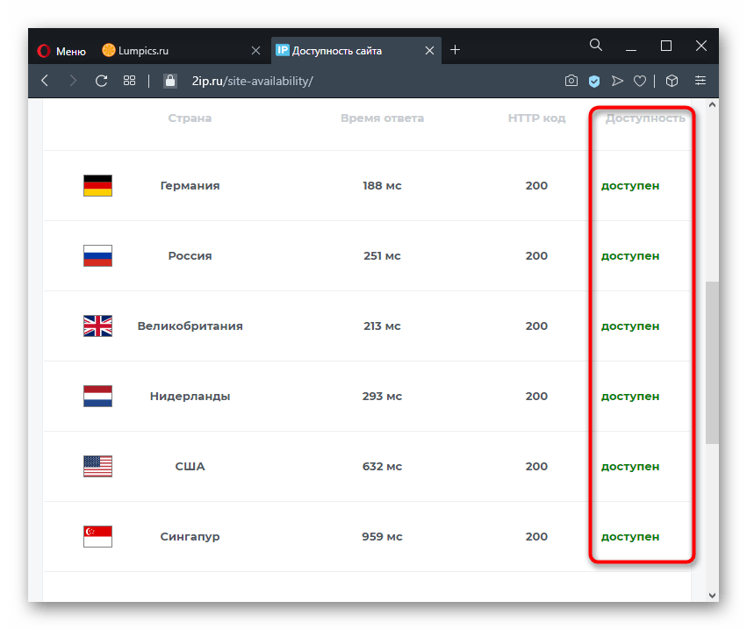747x630 pixels.
Task: Click the Время ответа column header
Action: pos(382,118)
